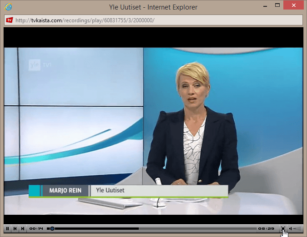Minimize the Internet Explorer window
This screenshot has width=307, height=237.
[265, 6]
